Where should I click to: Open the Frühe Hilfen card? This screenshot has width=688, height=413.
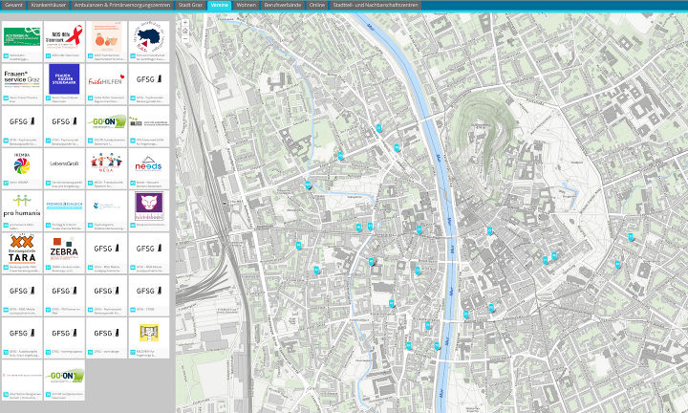pyautogui.click(x=106, y=83)
